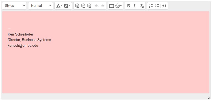Click the Paste icon

[x=77, y=6]
